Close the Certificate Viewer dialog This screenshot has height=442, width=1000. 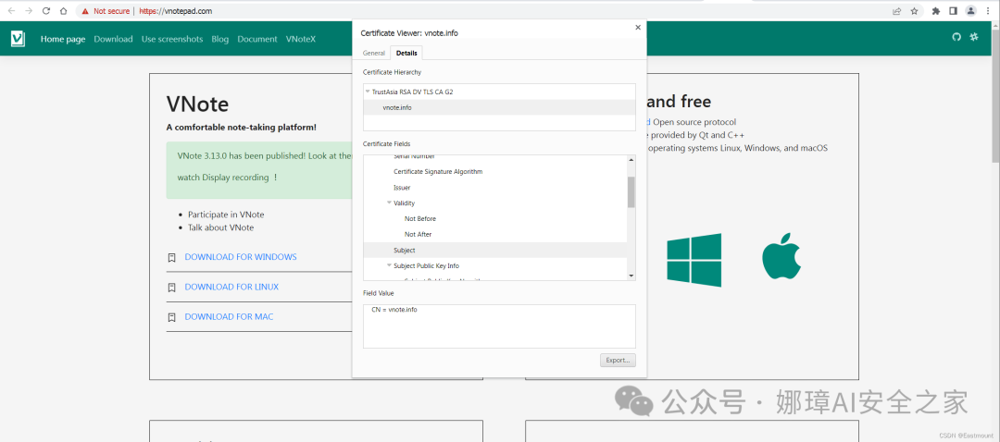pos(638,27)
